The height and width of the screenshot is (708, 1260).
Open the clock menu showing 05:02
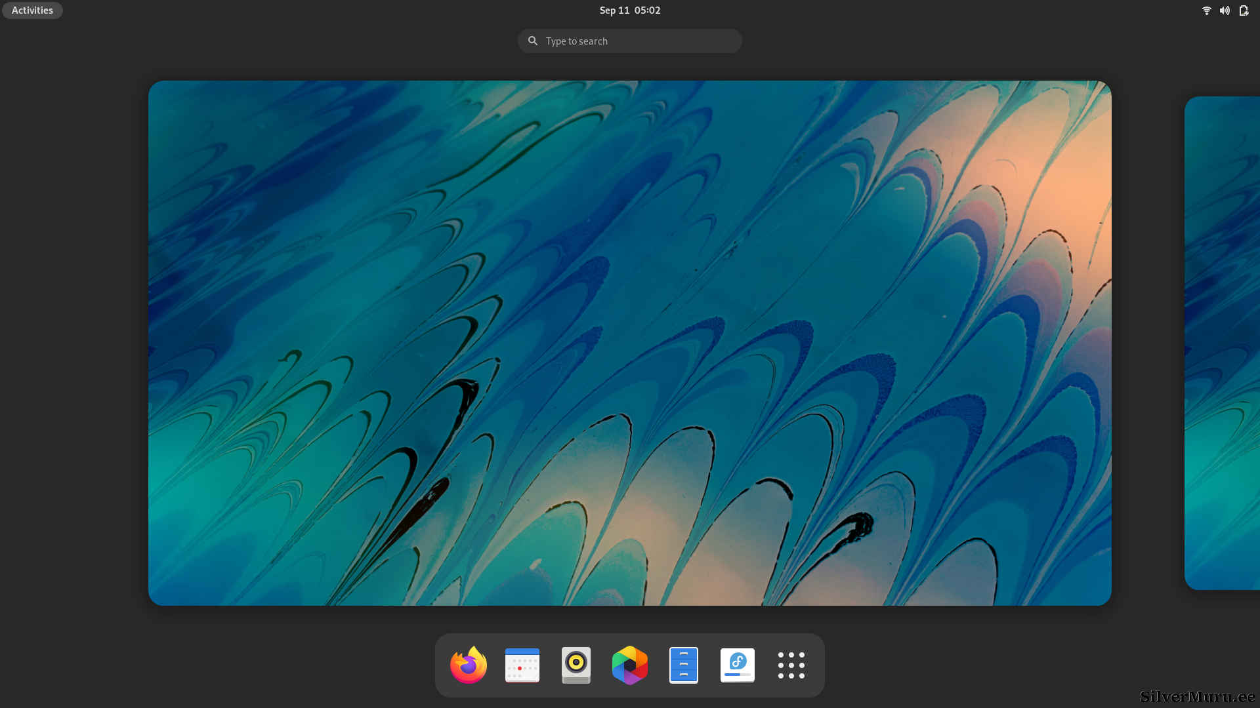[647, 10]
